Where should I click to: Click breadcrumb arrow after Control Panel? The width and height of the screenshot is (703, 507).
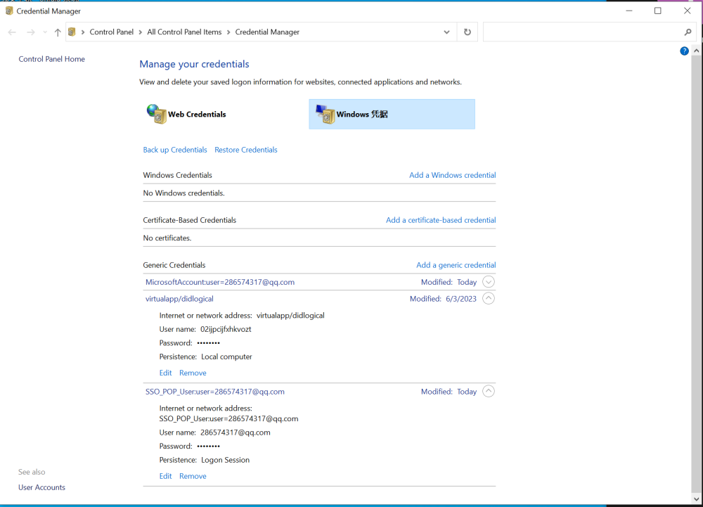[141, 32]
